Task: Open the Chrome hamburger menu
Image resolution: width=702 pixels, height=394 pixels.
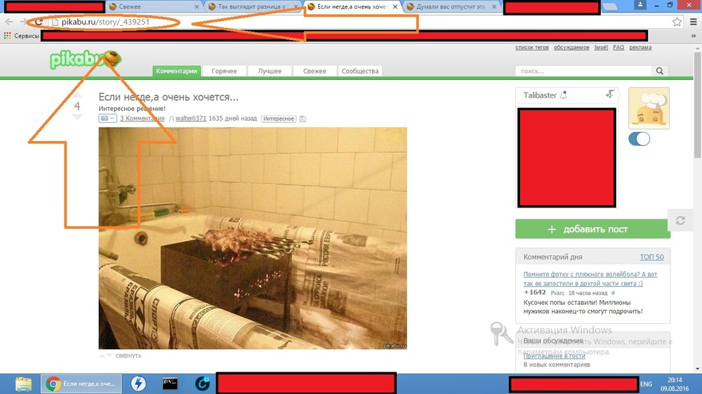Action: click(x=693, y=22)
